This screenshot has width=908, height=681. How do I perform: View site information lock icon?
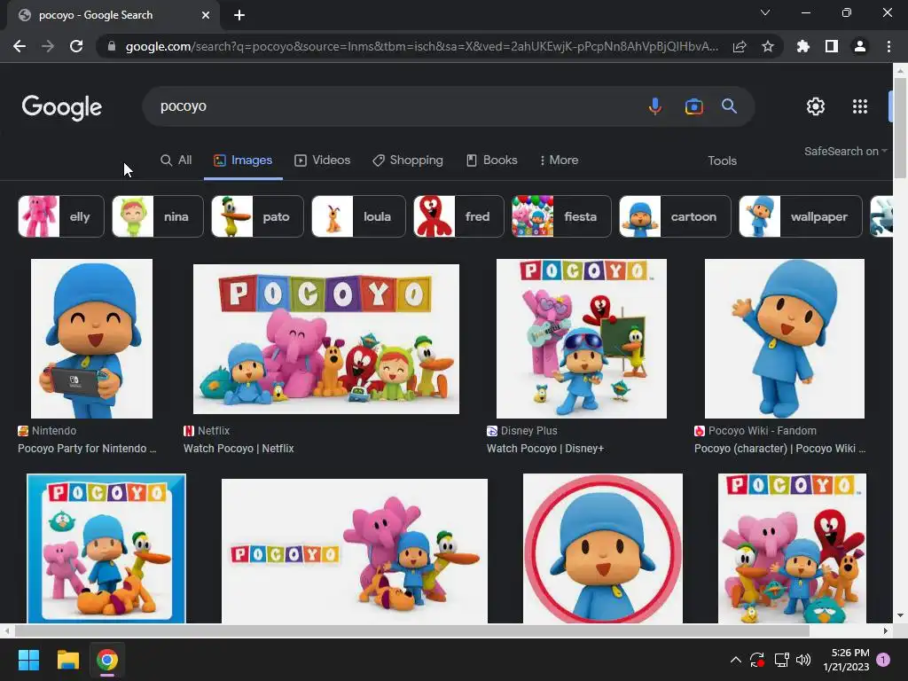tap(112, 46)
